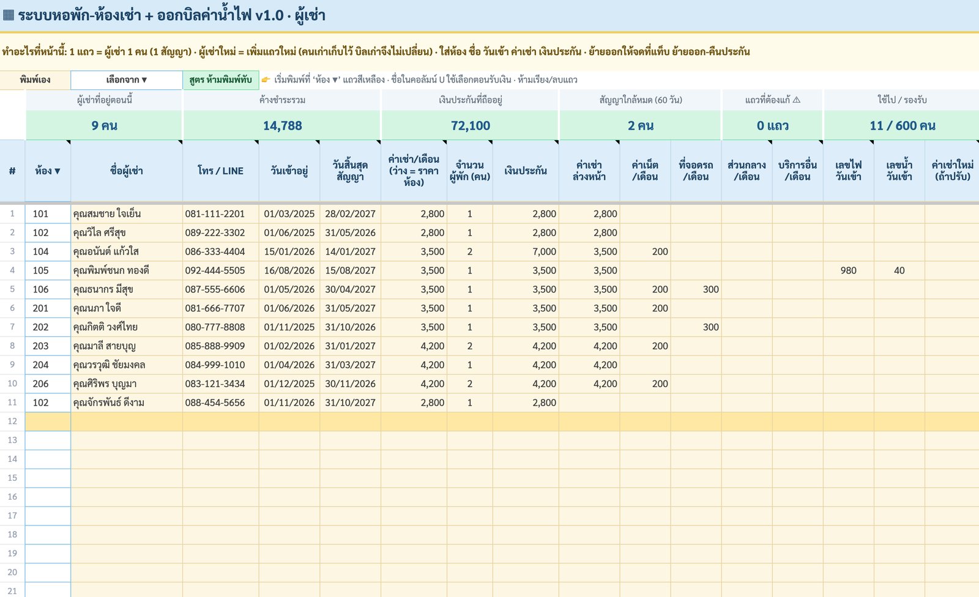
Task: Select the '14,788' total outstanding value
Action: [x=282, y=126]
